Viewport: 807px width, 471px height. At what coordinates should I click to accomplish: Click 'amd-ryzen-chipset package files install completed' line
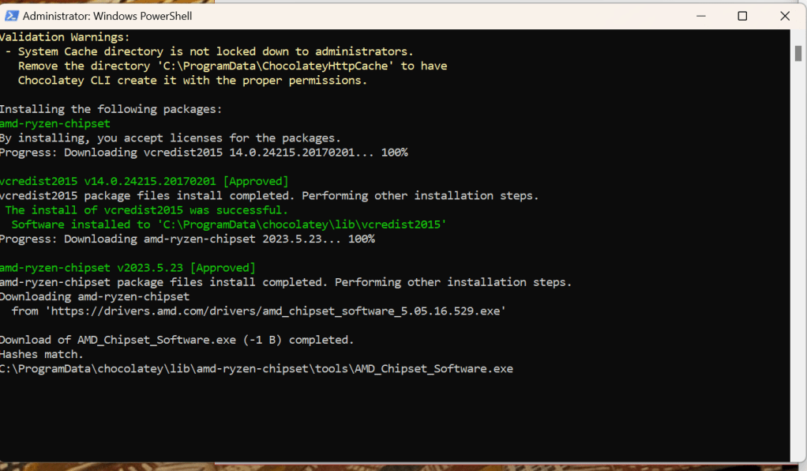pos(286,282)
